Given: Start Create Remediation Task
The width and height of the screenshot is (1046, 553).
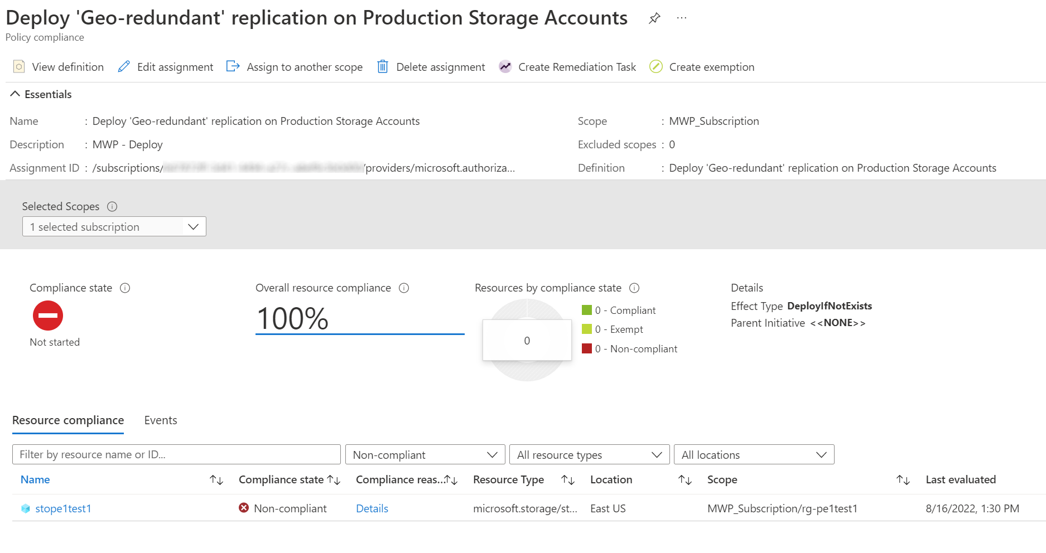Looking at the screenshot, I should (x=567, y=67).
